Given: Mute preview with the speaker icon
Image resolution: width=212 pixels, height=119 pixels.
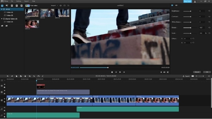Looking at the screenshot, I should 164,72.
